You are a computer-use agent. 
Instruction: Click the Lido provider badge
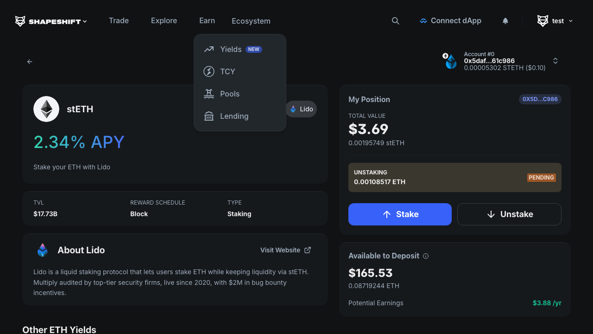(x=301, y=109)
